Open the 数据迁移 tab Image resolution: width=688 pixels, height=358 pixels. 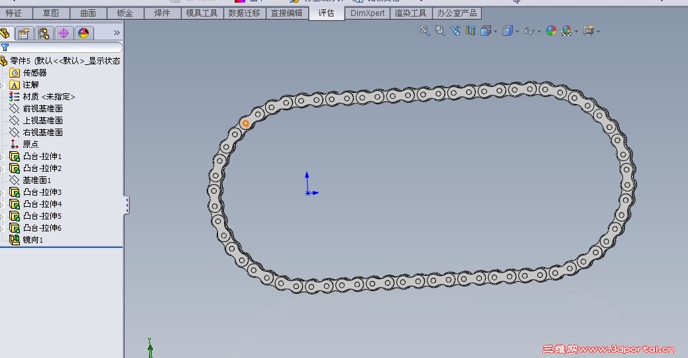[245, 13]
